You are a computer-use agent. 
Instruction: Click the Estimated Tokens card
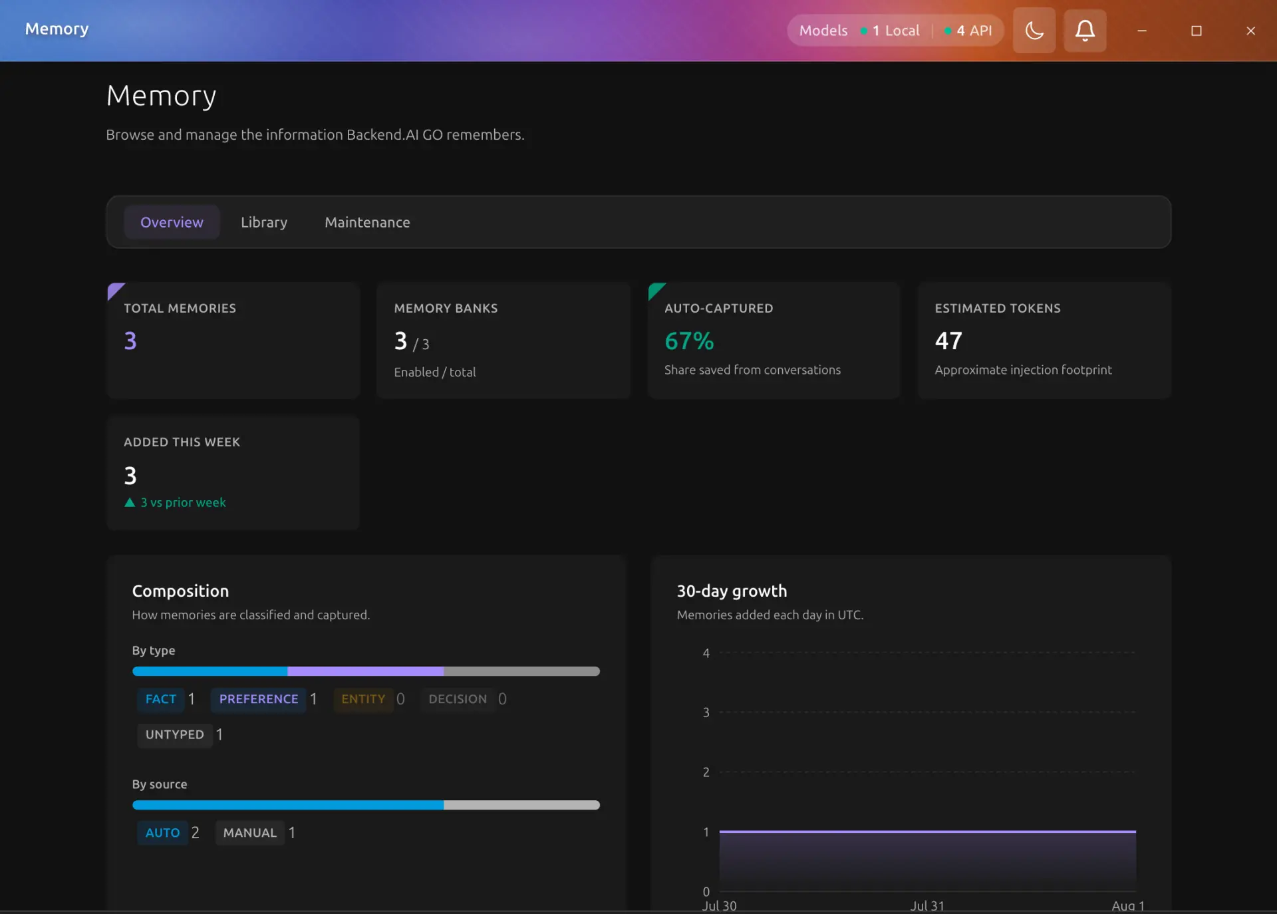[x=1044, y=341]
